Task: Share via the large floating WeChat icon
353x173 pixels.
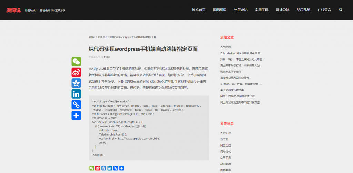Action: [76, 62]
